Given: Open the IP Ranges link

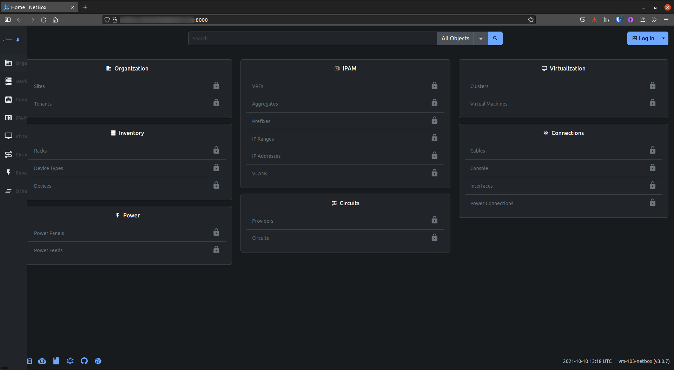Looking at the screenshot, I should point(263,139).
